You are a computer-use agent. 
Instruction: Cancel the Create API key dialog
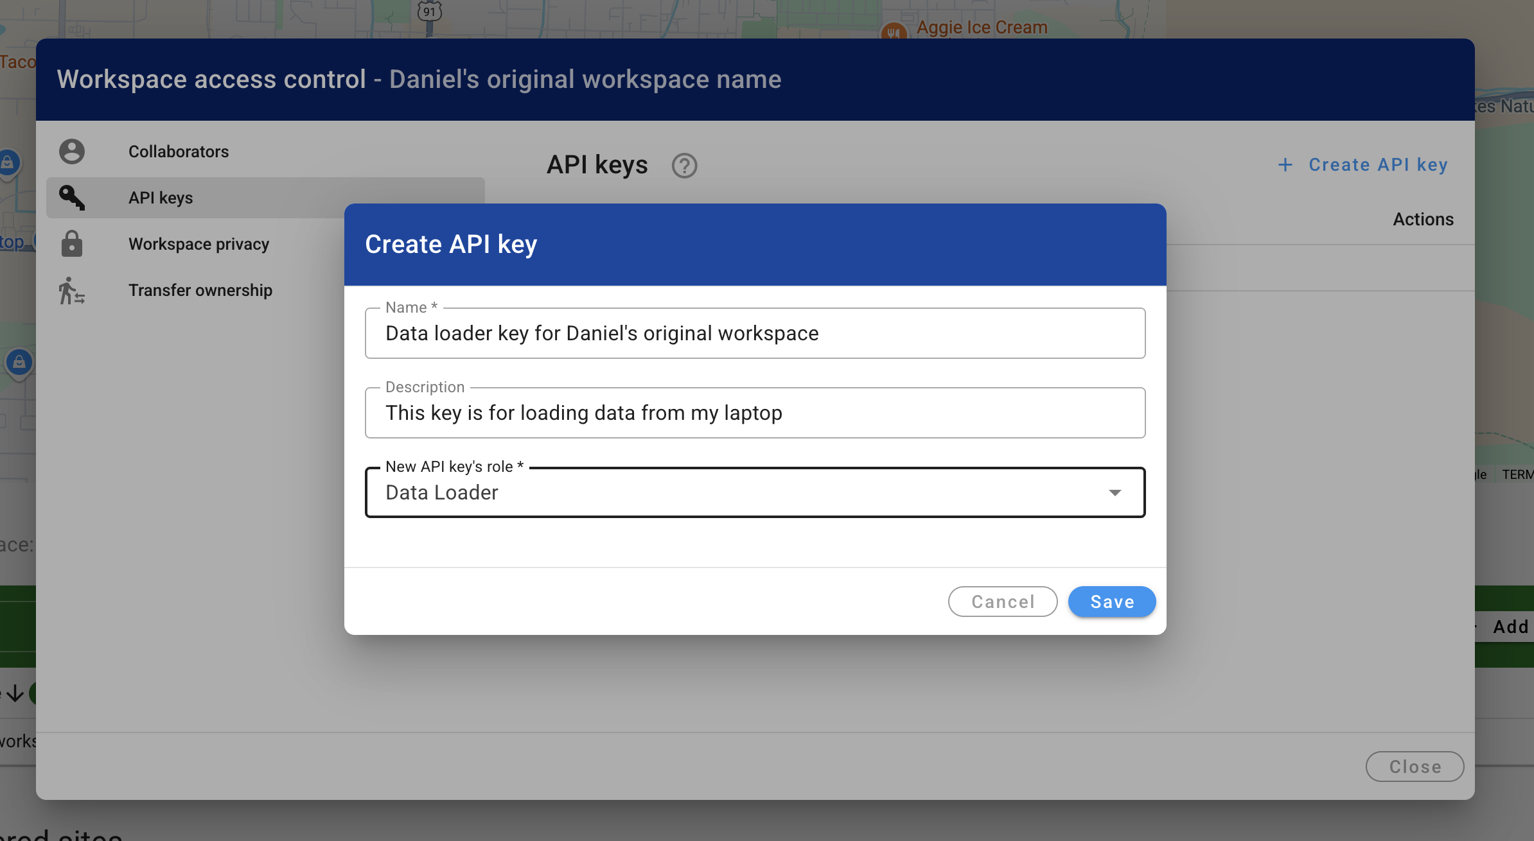coord(1003,602)
